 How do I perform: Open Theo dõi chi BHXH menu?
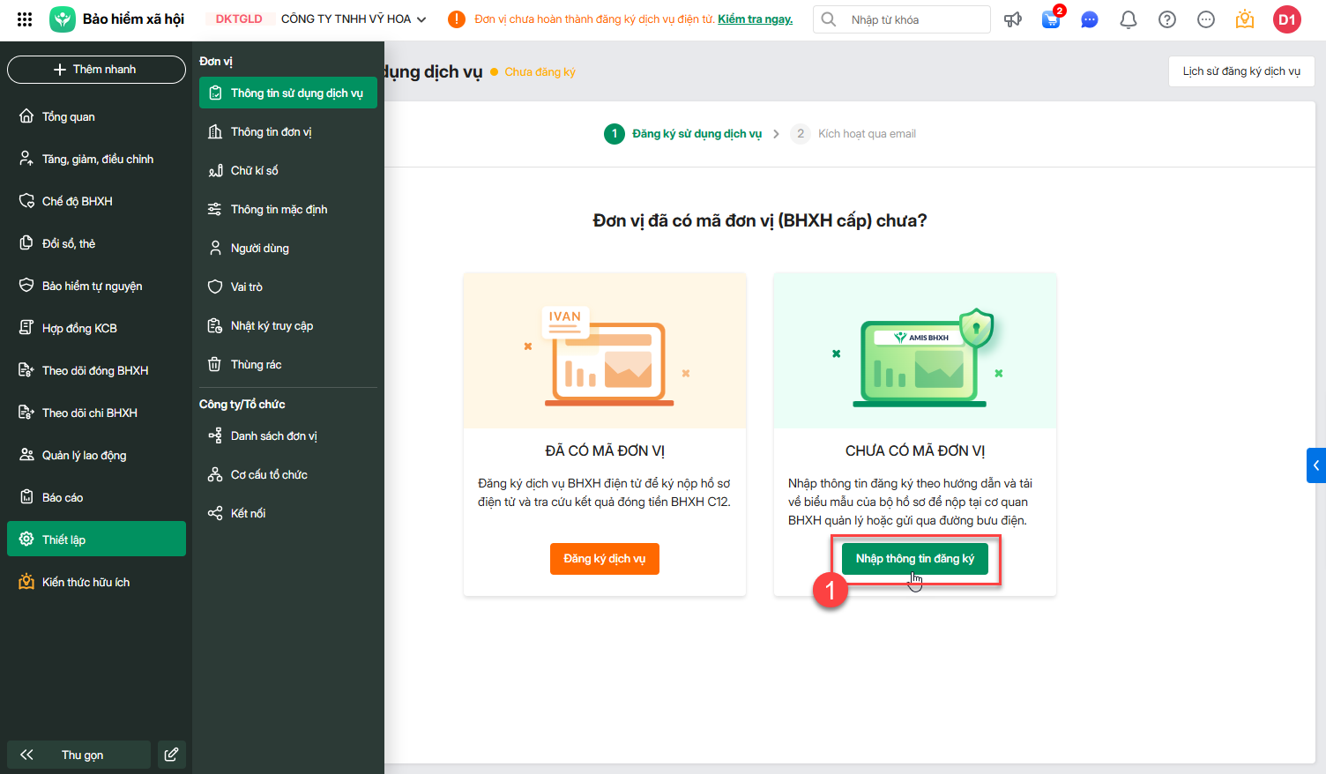click(96, 413)
